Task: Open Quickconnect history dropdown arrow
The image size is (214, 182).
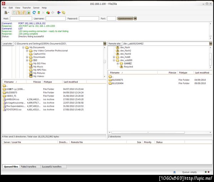Action: coord(135,19)
